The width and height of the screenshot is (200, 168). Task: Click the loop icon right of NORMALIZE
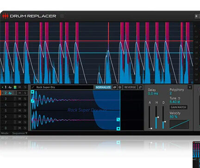[x=115, y=87]
